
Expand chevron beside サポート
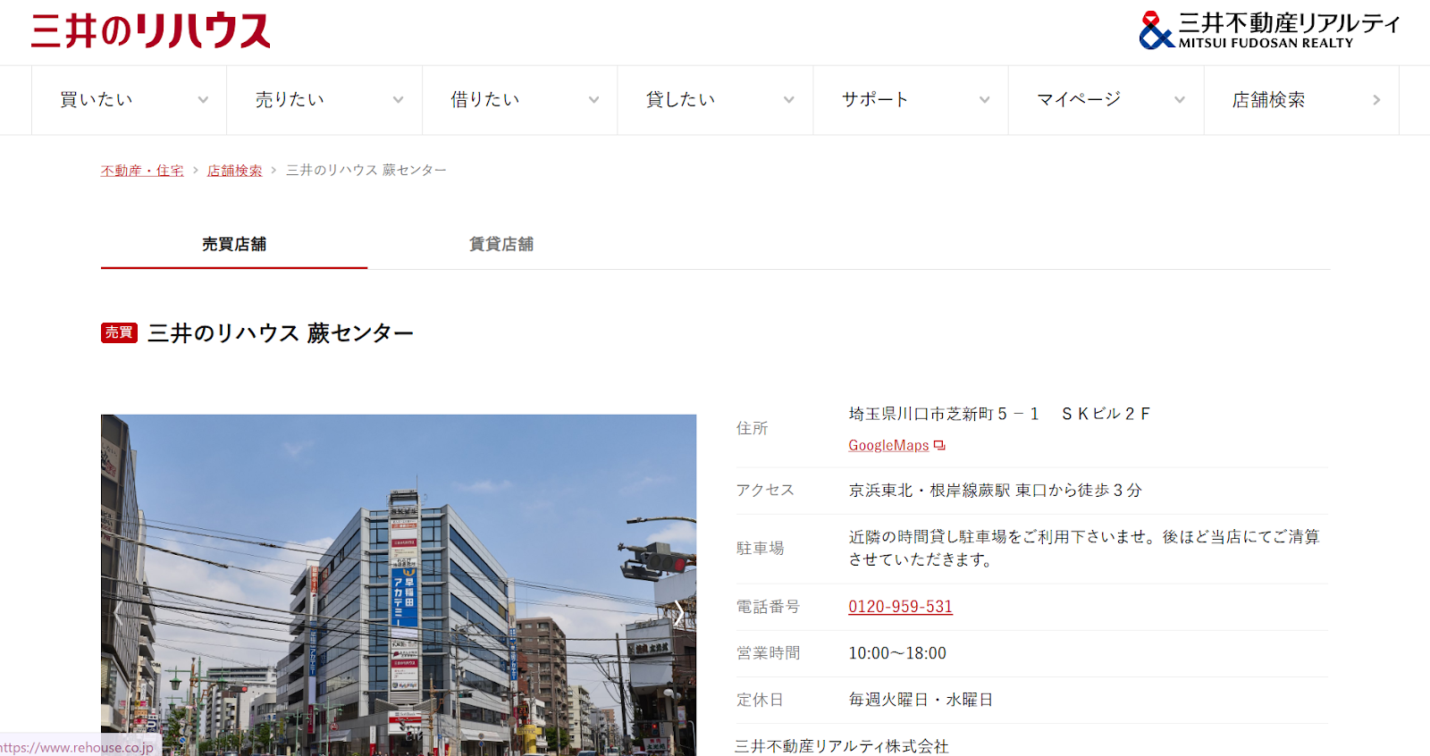coord(984,100)
